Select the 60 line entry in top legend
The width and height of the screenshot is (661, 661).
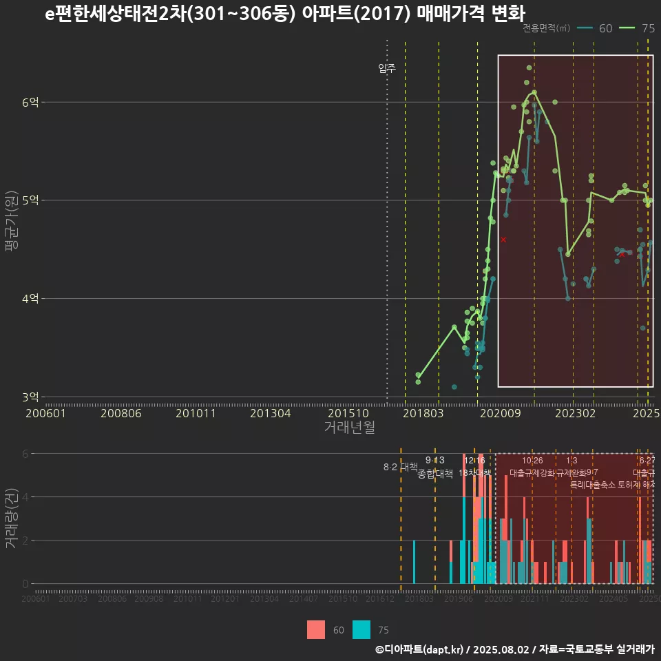[x=594, y=28]
